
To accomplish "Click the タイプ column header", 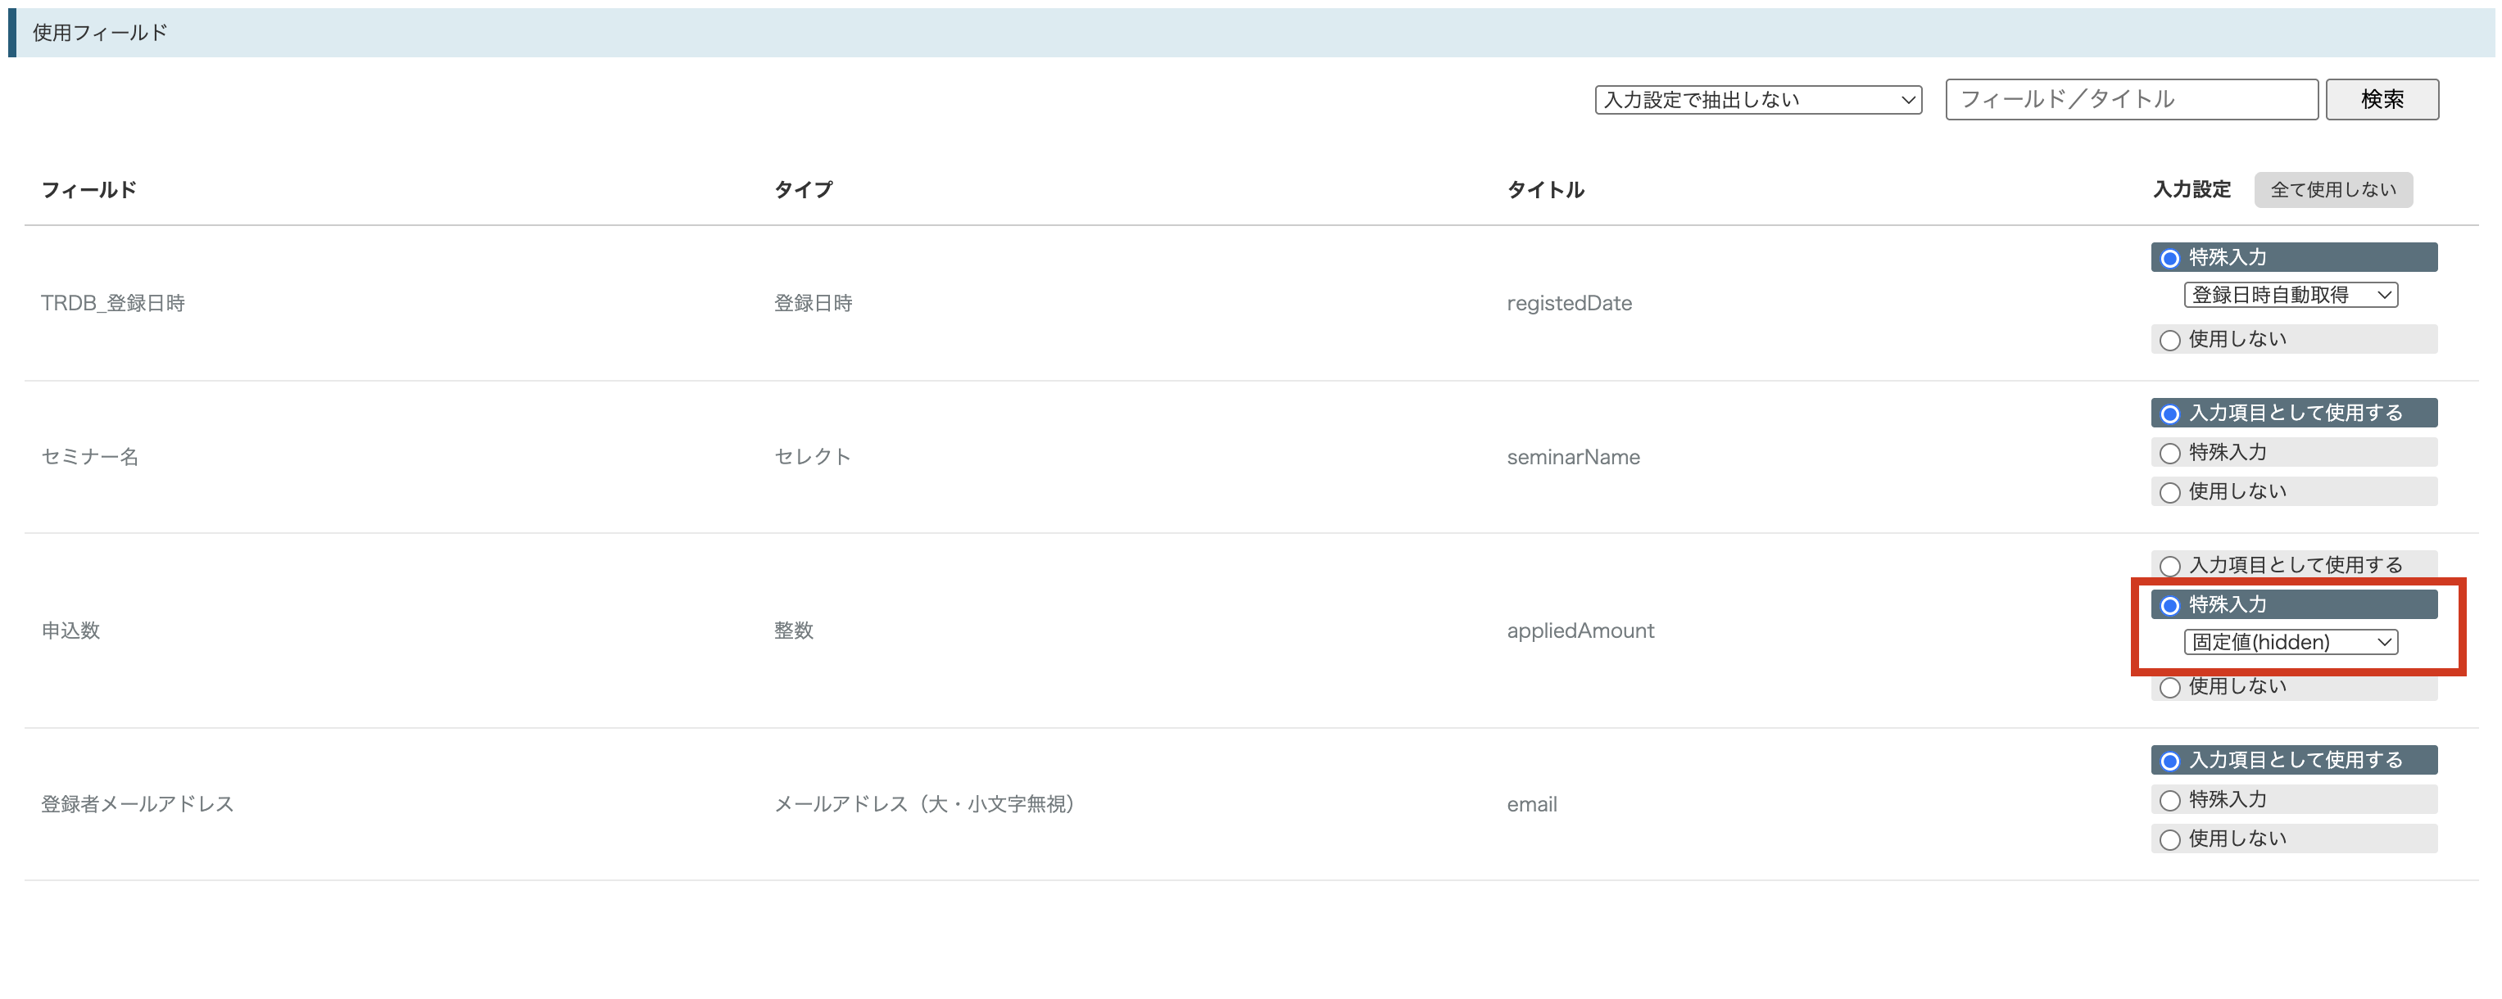I will point(803,189).
